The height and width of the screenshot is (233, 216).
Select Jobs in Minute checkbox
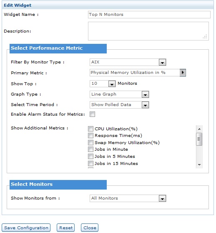pyautogui.click(x=90, y=149)
